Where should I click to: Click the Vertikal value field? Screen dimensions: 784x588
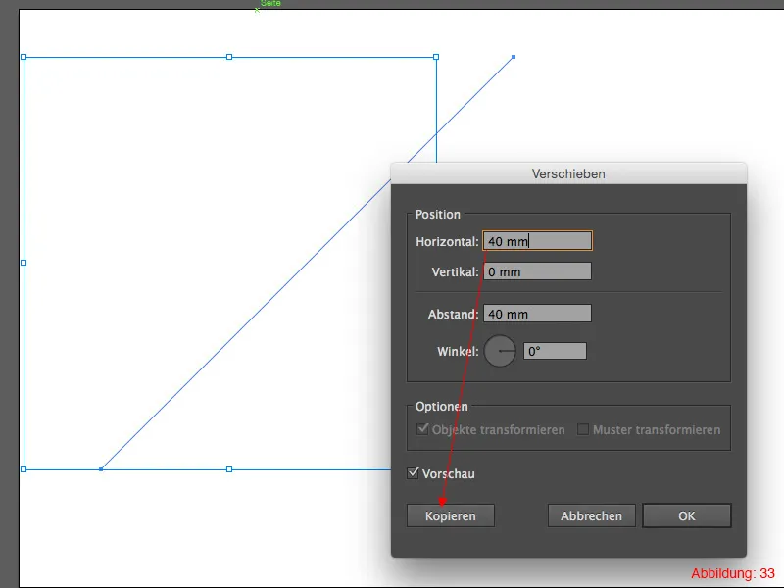(537, 271)
